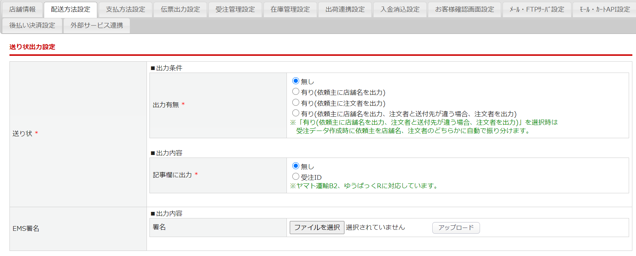
Task: Click the アップロード button
Action: pyautogui.click(x=456, y=228)
